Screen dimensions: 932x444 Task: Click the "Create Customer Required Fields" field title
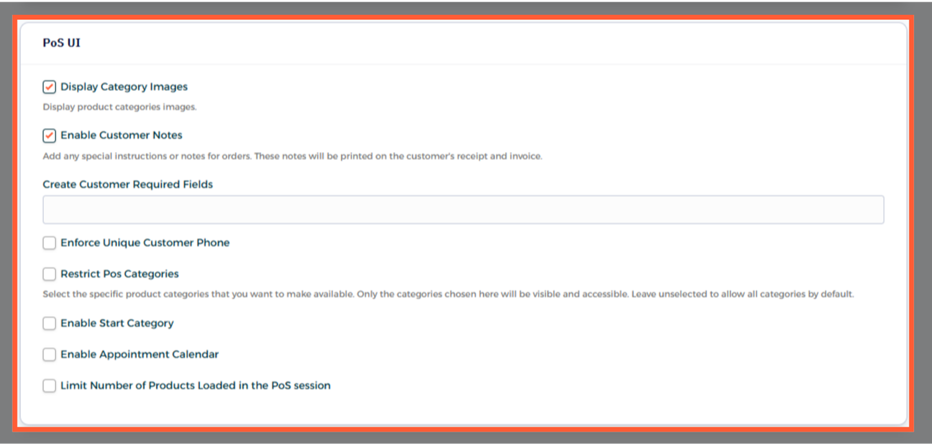click(127, 184)
